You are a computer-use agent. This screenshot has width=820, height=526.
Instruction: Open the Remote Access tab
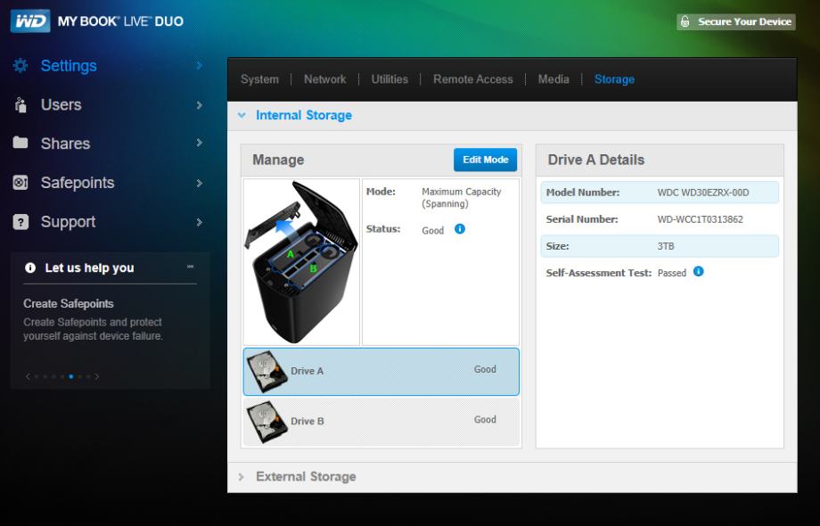coord(472,79)
